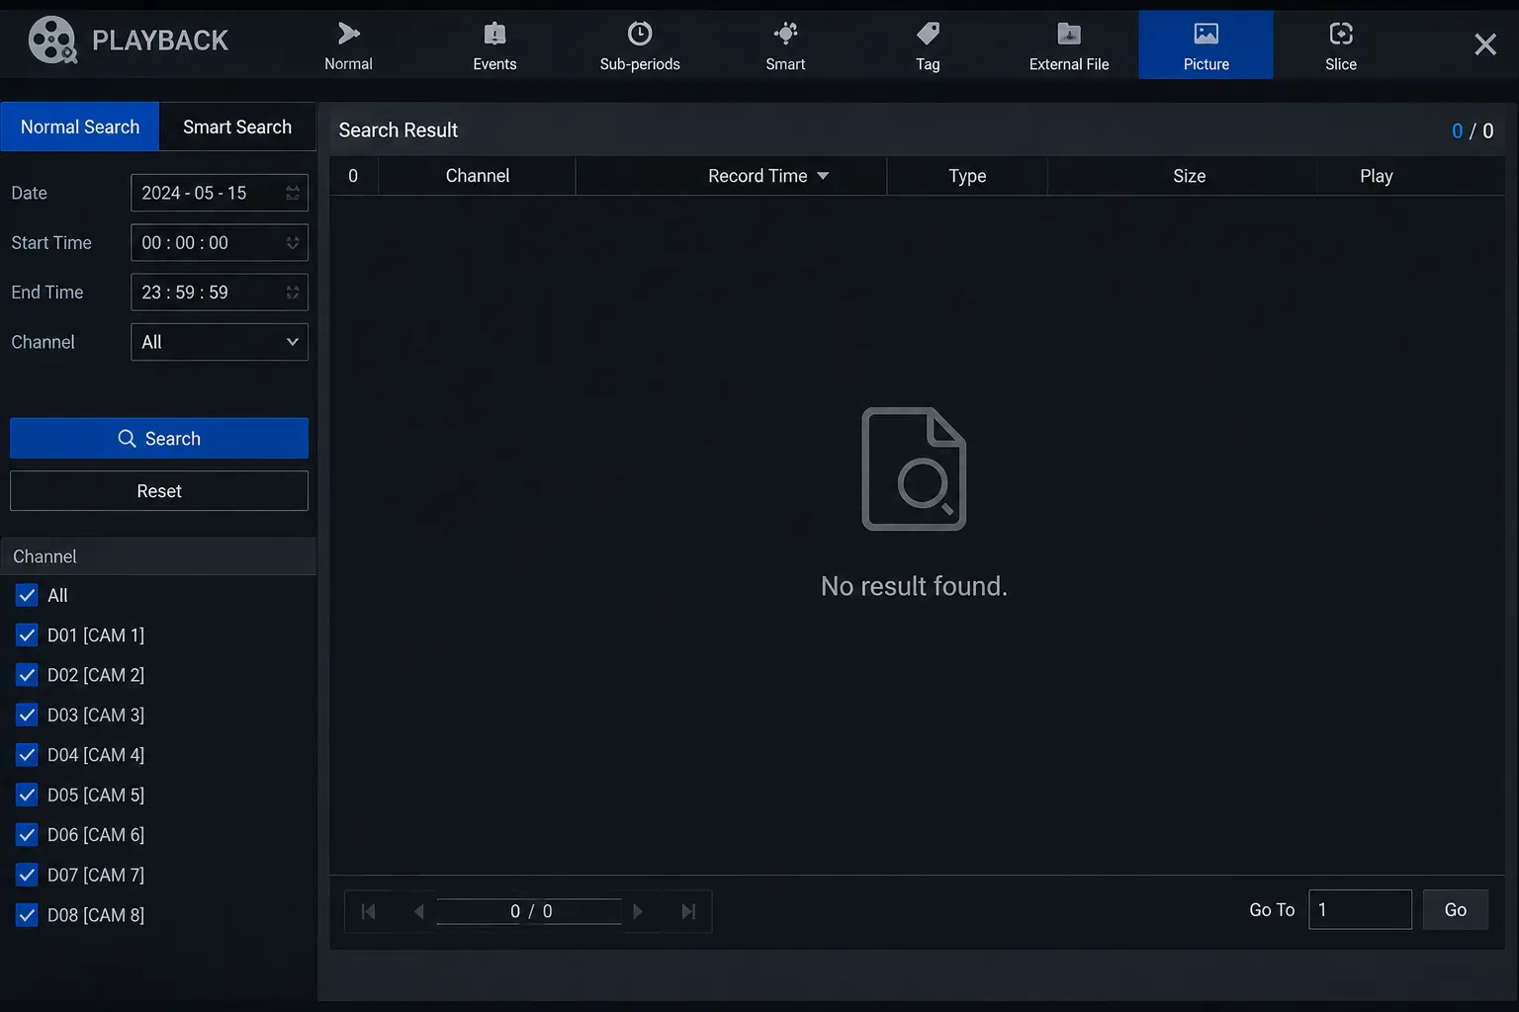Screen dimensions: 1519x1012
Task: Select the Picture playback tab
Action: [x=1206, y=45]
